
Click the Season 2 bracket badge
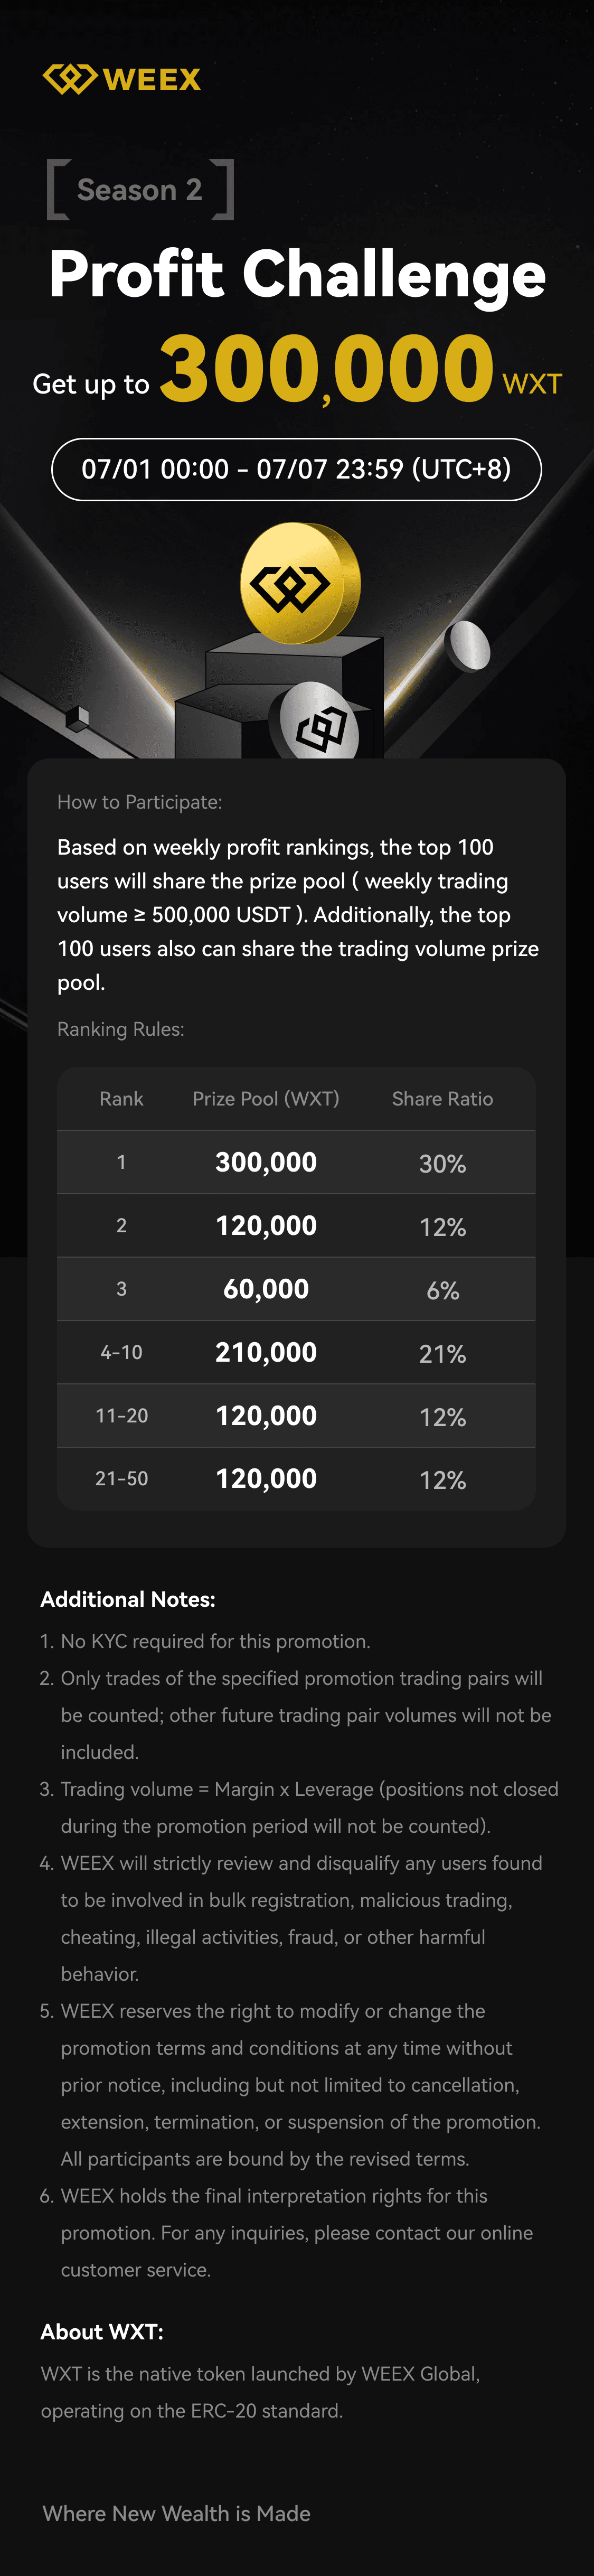point(140,189)
